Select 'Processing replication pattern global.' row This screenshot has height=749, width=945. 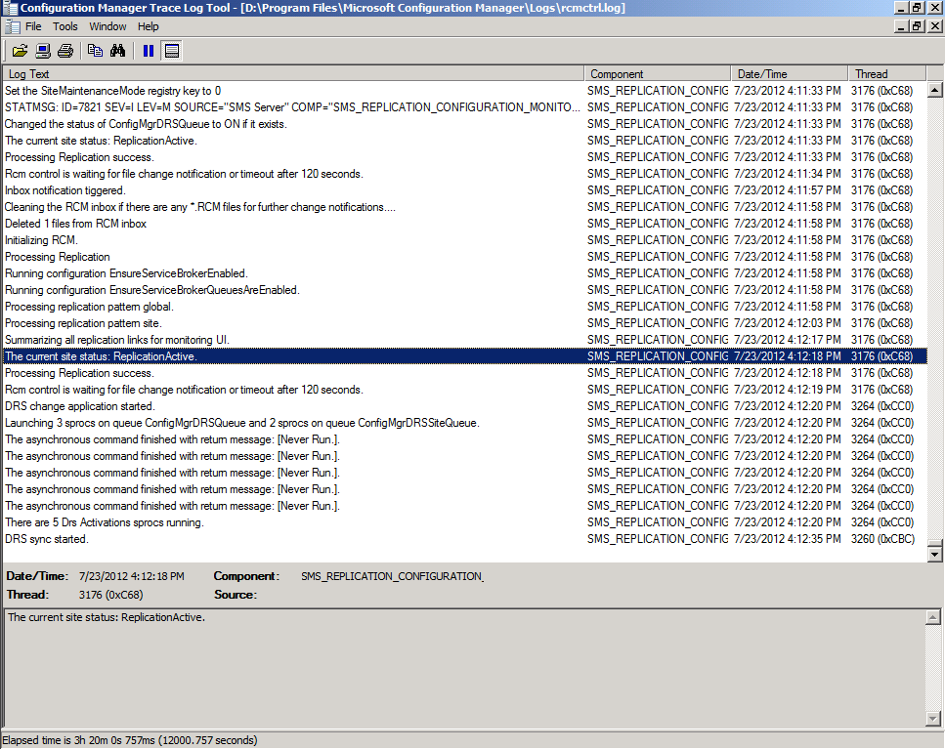click(465, 307)
